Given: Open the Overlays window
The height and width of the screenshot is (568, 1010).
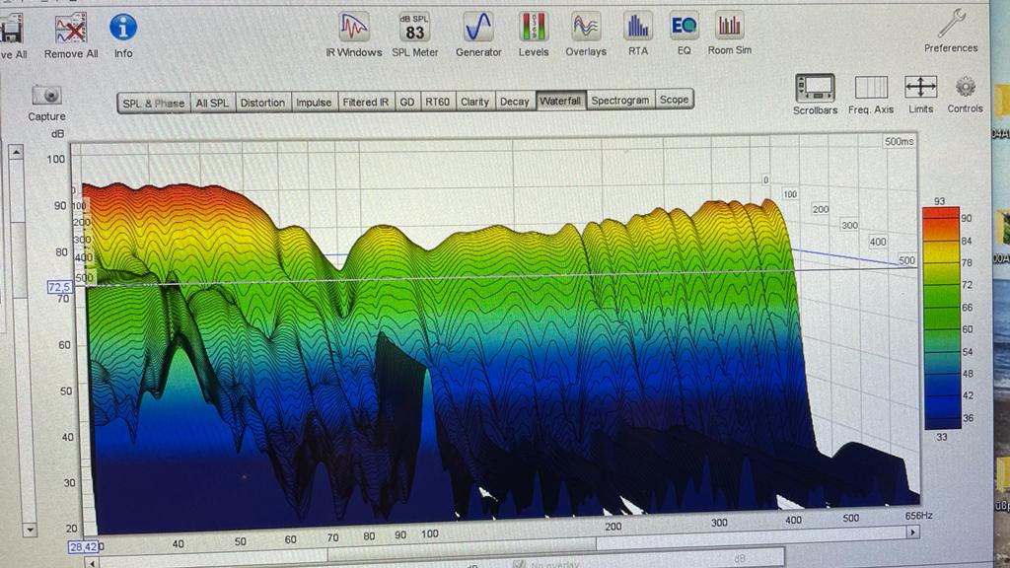Looking at the screenshot, I should click(586, 28).
